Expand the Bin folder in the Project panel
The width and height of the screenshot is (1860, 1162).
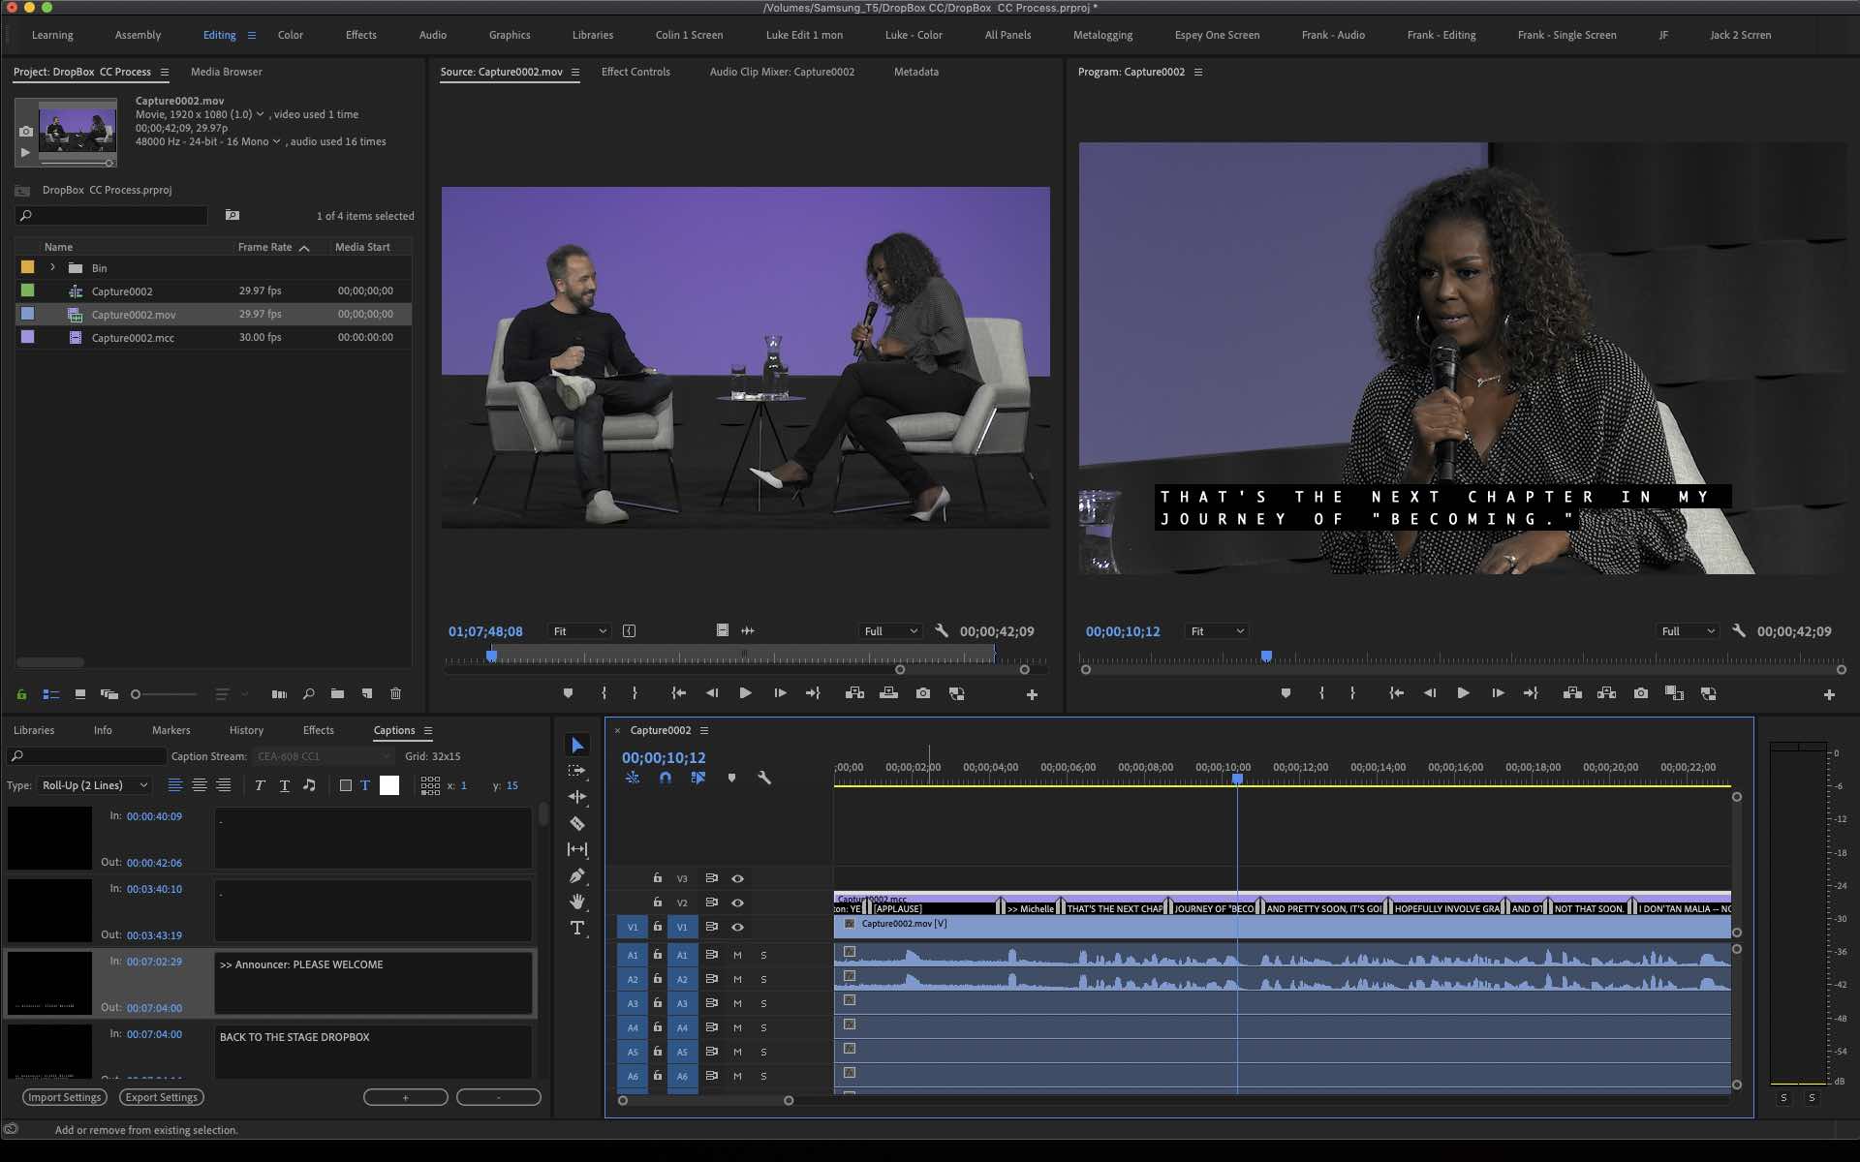tap(51, 267)
